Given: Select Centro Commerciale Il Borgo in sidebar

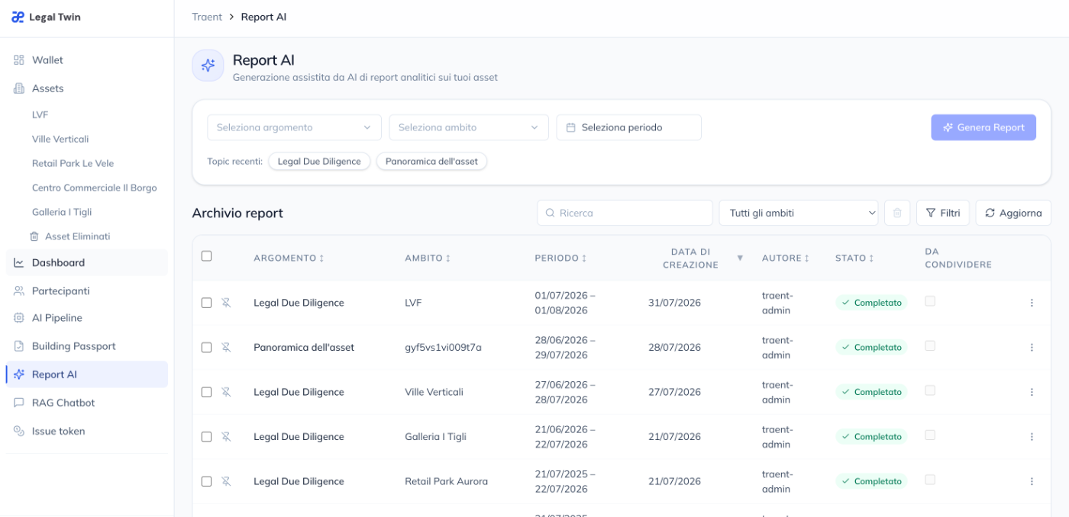Looking at the screenshot, I should [x=95, y=188].
